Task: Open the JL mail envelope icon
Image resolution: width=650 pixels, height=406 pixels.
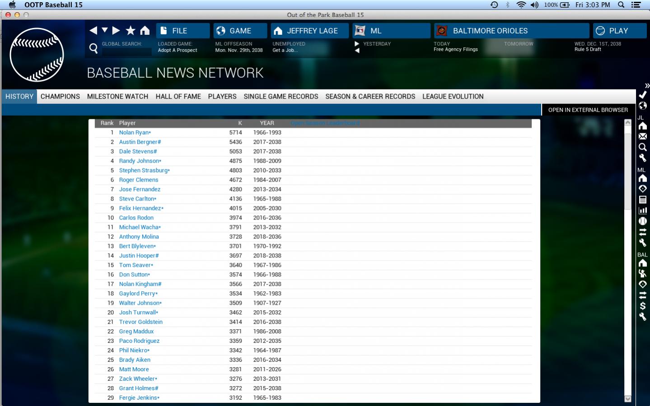Action: click(x=642, y=136)
